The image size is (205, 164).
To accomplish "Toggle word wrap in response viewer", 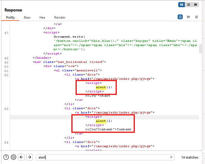I will (x=180, y=17).
